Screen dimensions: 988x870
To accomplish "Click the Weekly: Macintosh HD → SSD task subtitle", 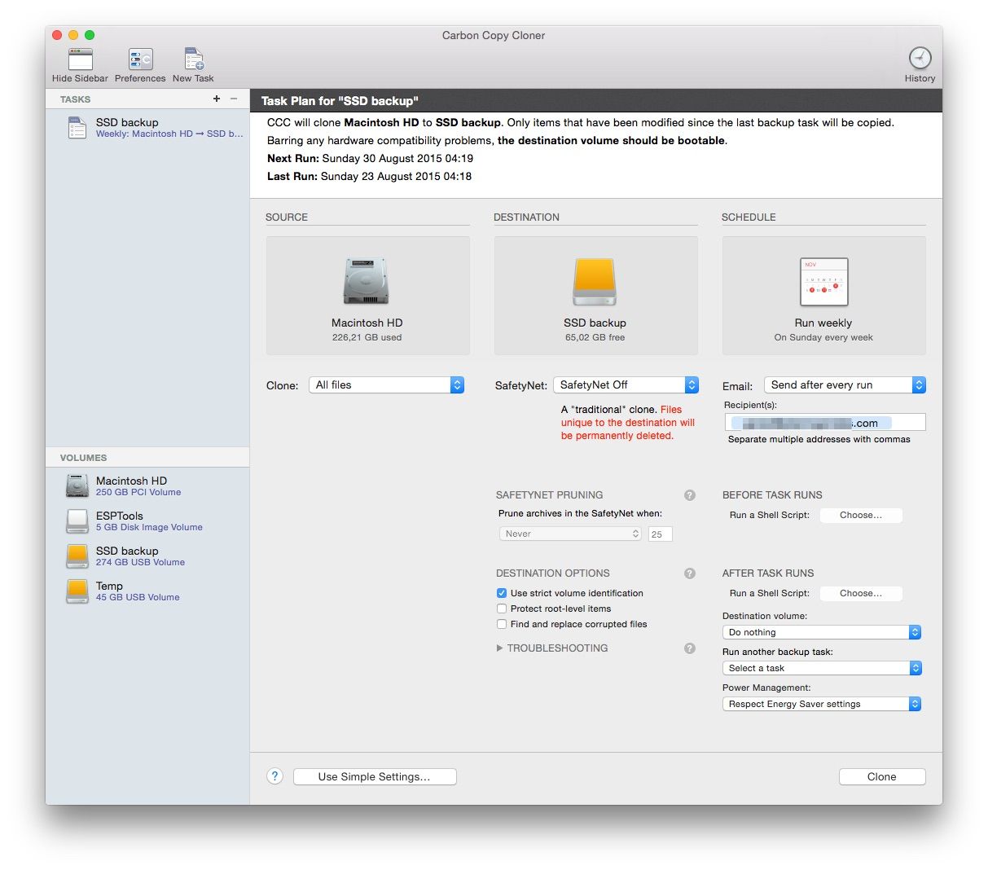I will (x=169, y=134).
